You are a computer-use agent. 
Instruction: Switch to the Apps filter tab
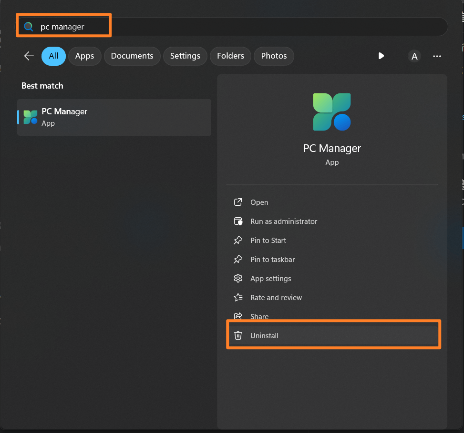[84, 56]
